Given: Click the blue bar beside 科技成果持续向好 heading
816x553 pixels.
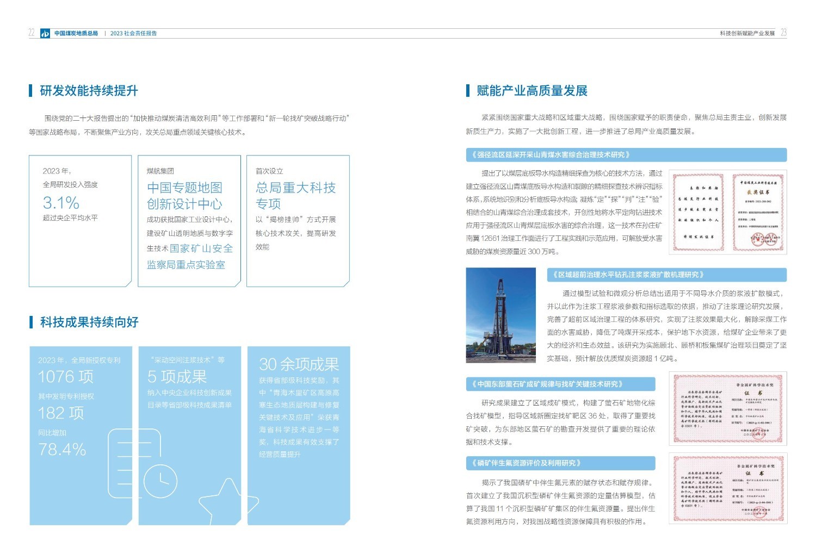Looking at the screenshot, I should coord(30,322).
